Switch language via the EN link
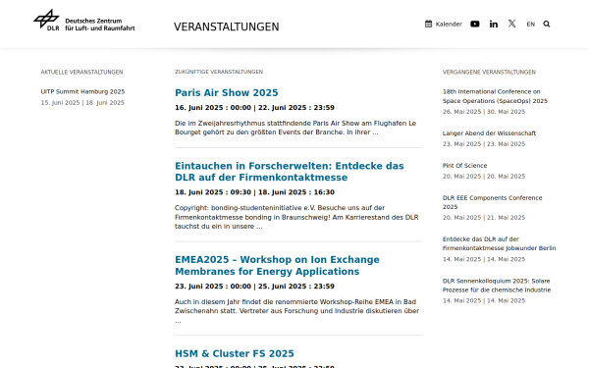The width and height of the screenshot is (589, 368). 530,25
